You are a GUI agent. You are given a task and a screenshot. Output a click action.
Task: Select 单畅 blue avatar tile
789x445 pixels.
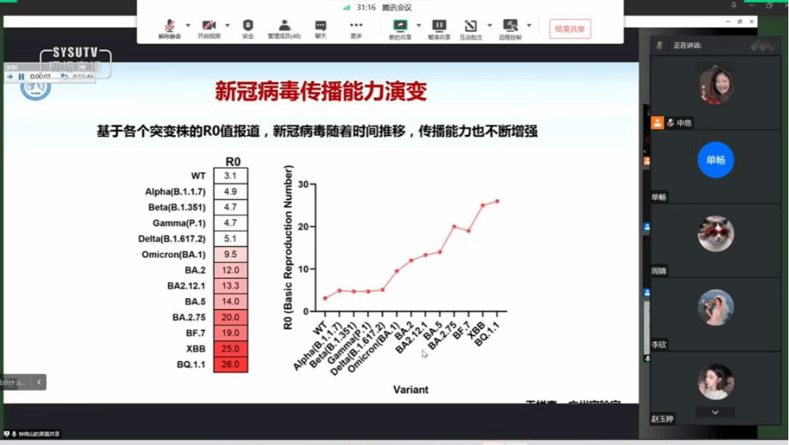[715, 160]
